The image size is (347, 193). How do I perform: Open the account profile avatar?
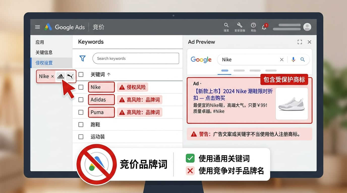coord(307,27)
